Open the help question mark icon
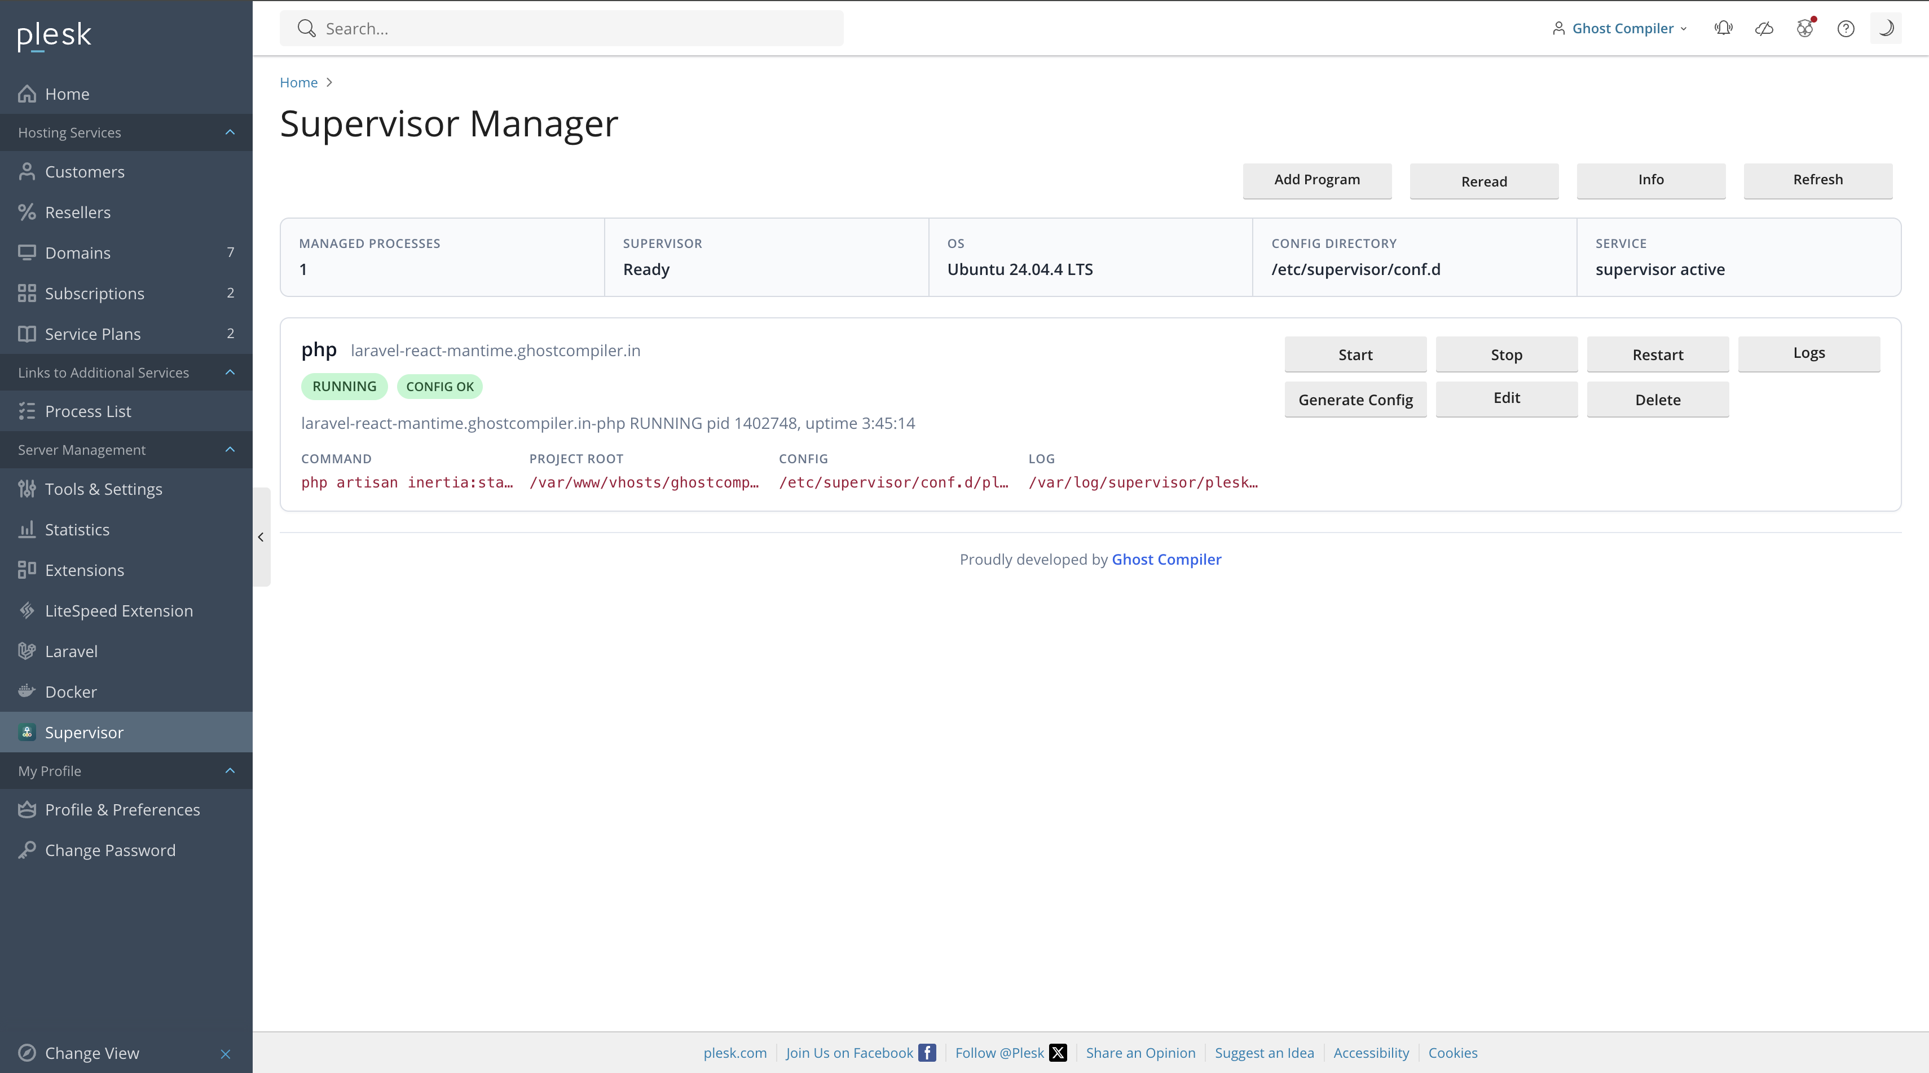 1846,28
